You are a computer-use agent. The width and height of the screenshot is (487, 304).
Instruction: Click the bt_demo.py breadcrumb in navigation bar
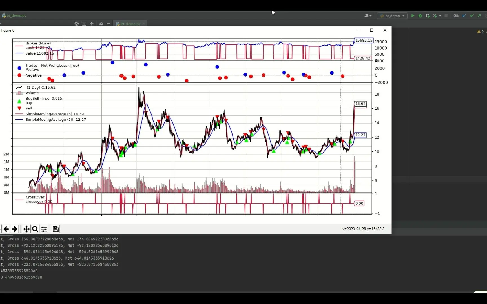14,15
